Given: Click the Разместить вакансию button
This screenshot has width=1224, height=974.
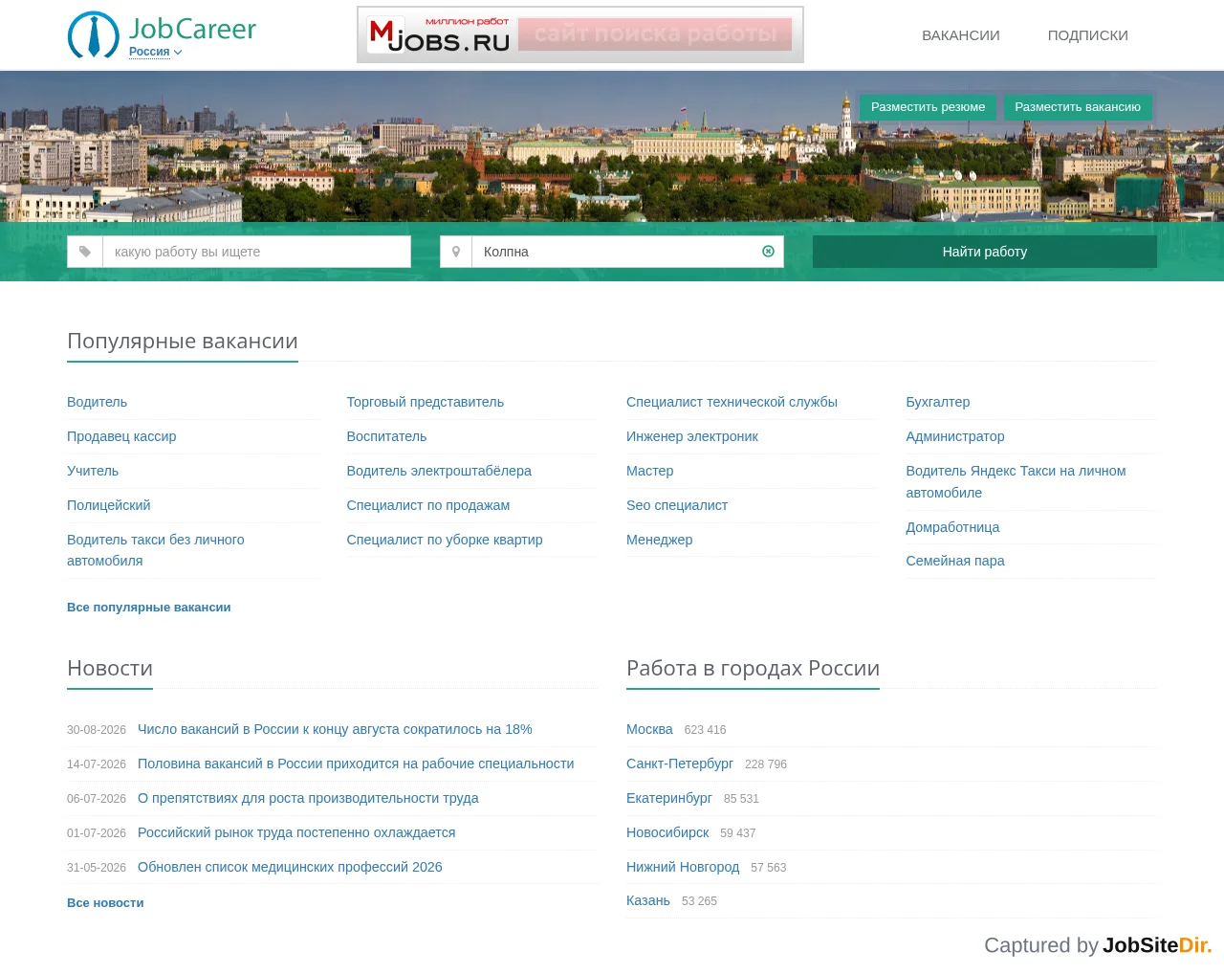Looking at the screenshot, I should point(1078,107).
